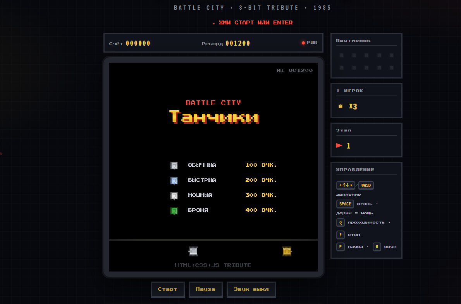Click the red BATTLE CITY title in game screen
This screenshot has width=461, height=304.
(x=213, y=103)
